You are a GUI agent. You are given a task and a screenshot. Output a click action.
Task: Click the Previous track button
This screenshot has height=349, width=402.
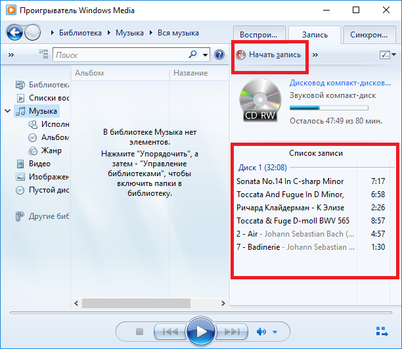(171, 331)
